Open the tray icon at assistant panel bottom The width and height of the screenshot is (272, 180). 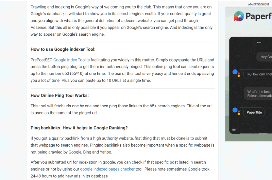click(x=234, y=129)
